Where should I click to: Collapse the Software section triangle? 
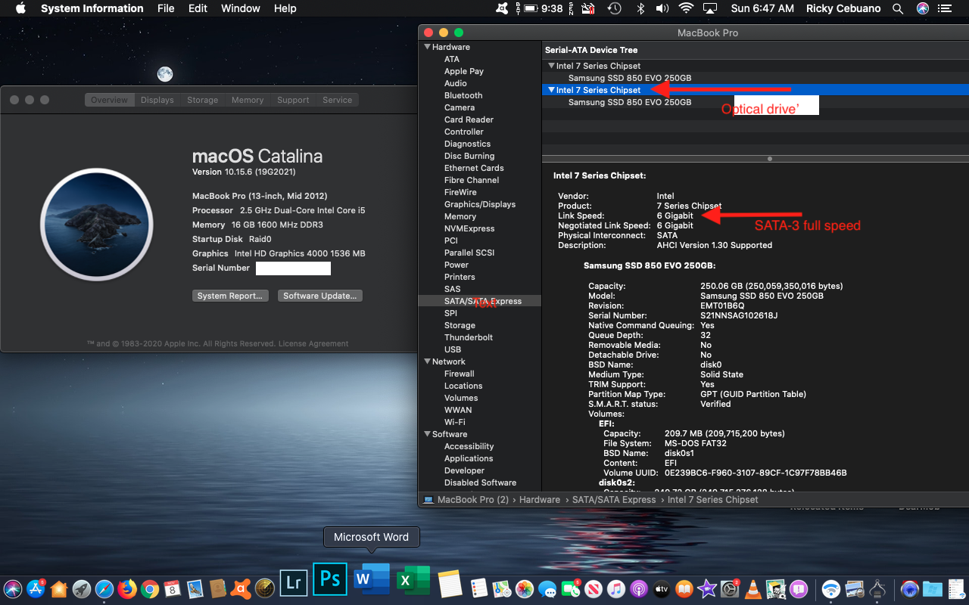(427, 434)
